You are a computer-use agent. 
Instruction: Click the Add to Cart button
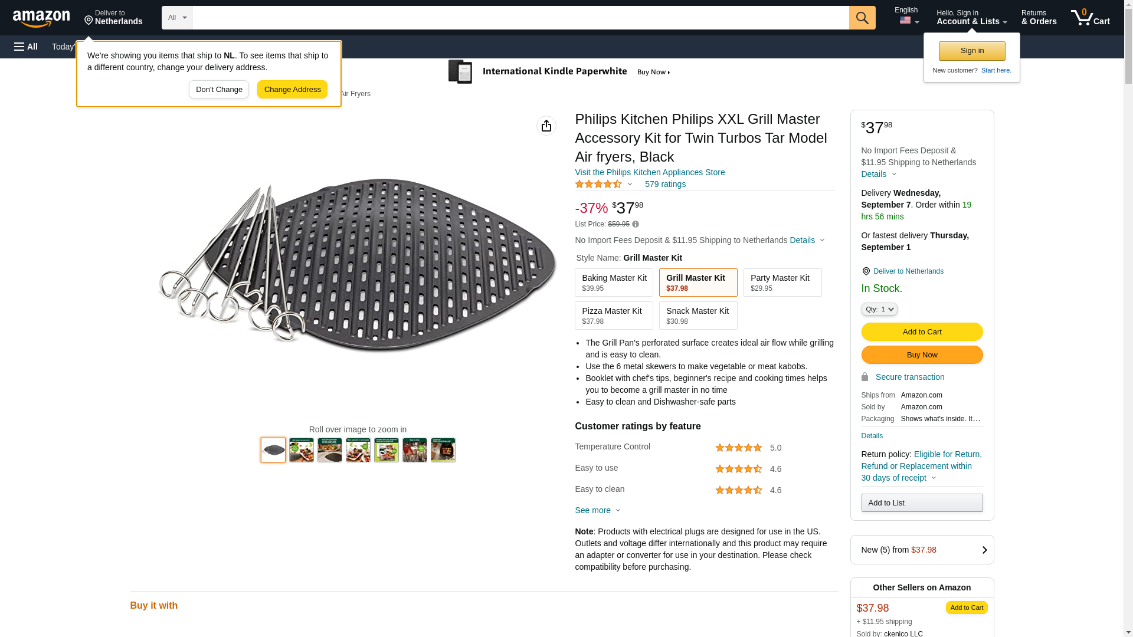[x=922, y=331]
